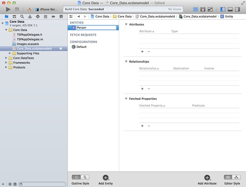Image resolution: width=246 pixels, height=187 pixels.
Task: Toggle the Navigator pane
Action: point(223,9)
